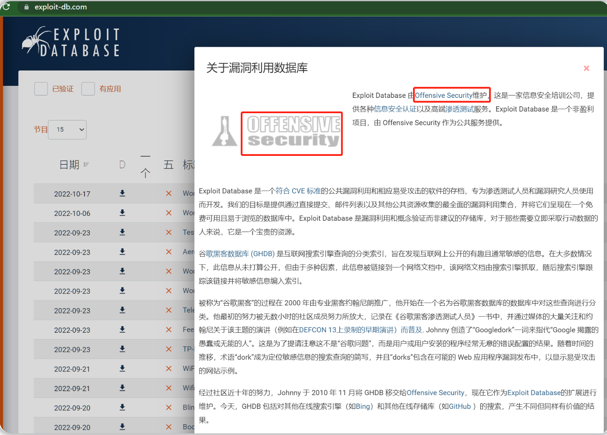Click download icon in the Fee row

(x=122, y=329)
